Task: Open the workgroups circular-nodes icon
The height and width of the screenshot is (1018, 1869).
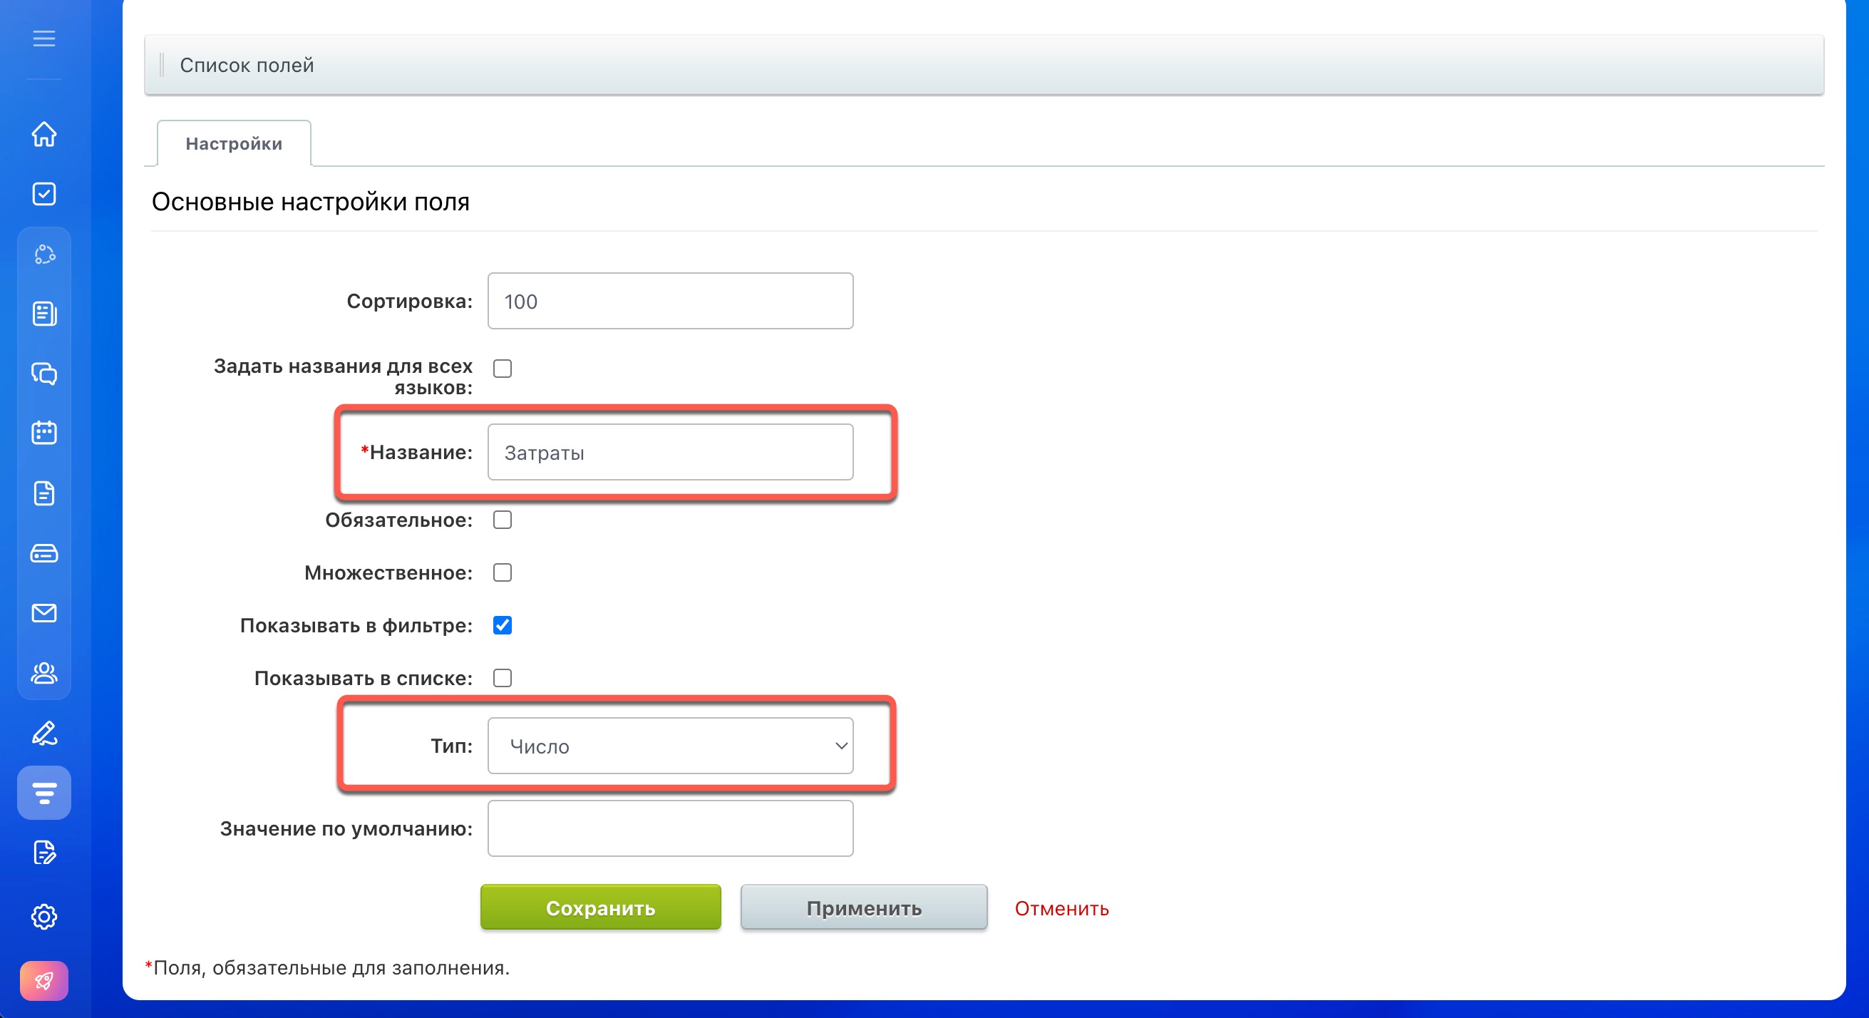Action: tap(44, 254)
